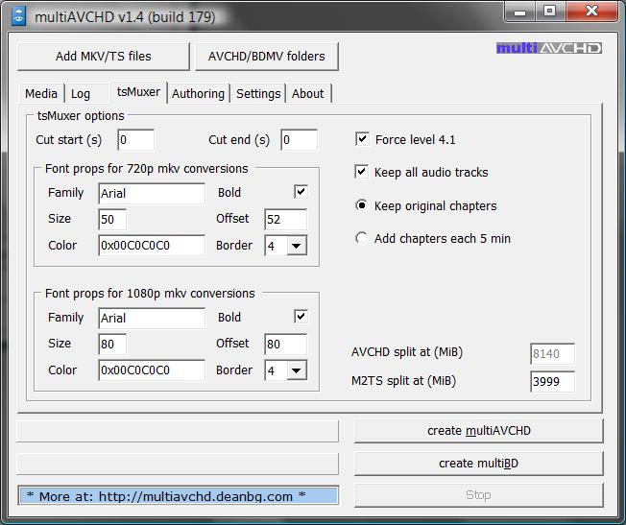Click create multiAVCHD button
This screenshot has height=525, width=626.
tap(479, 431)
